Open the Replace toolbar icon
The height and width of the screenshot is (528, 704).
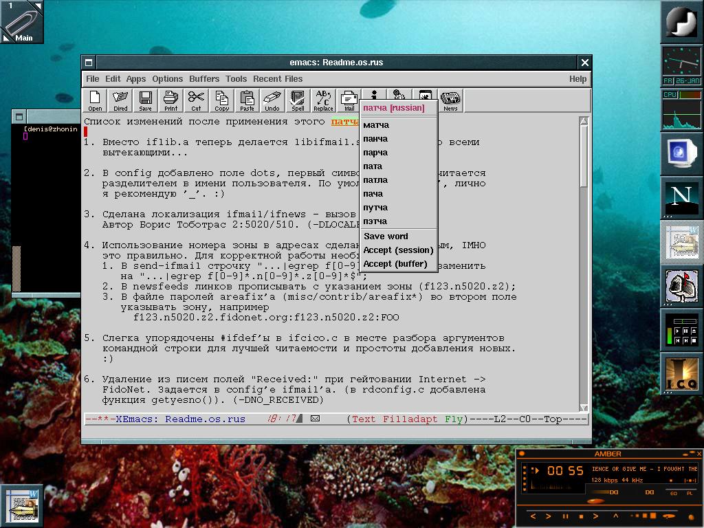coord(323,100)
